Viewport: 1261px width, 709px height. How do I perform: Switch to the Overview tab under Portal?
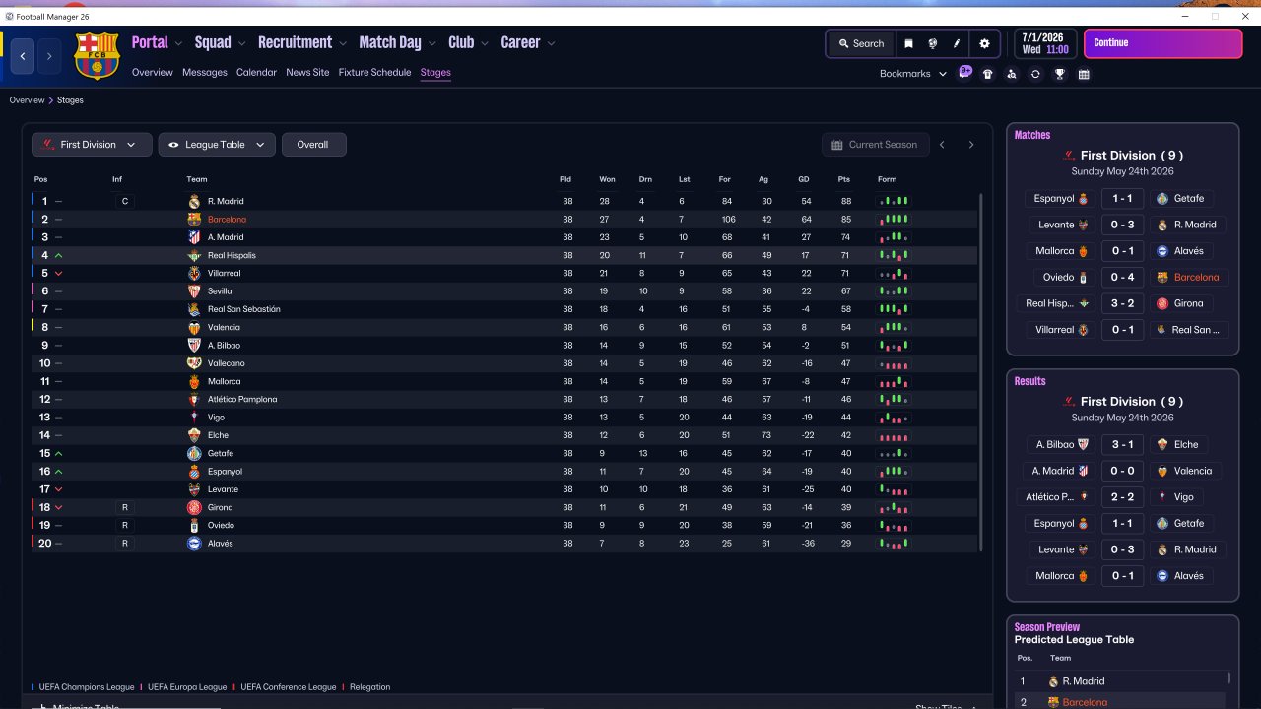tap(153, 73)
